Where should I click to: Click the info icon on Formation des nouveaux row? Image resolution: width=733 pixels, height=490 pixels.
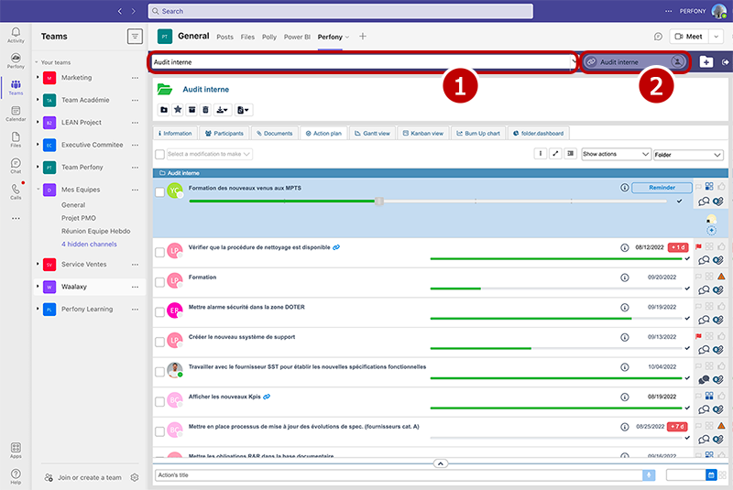(624, 188)
